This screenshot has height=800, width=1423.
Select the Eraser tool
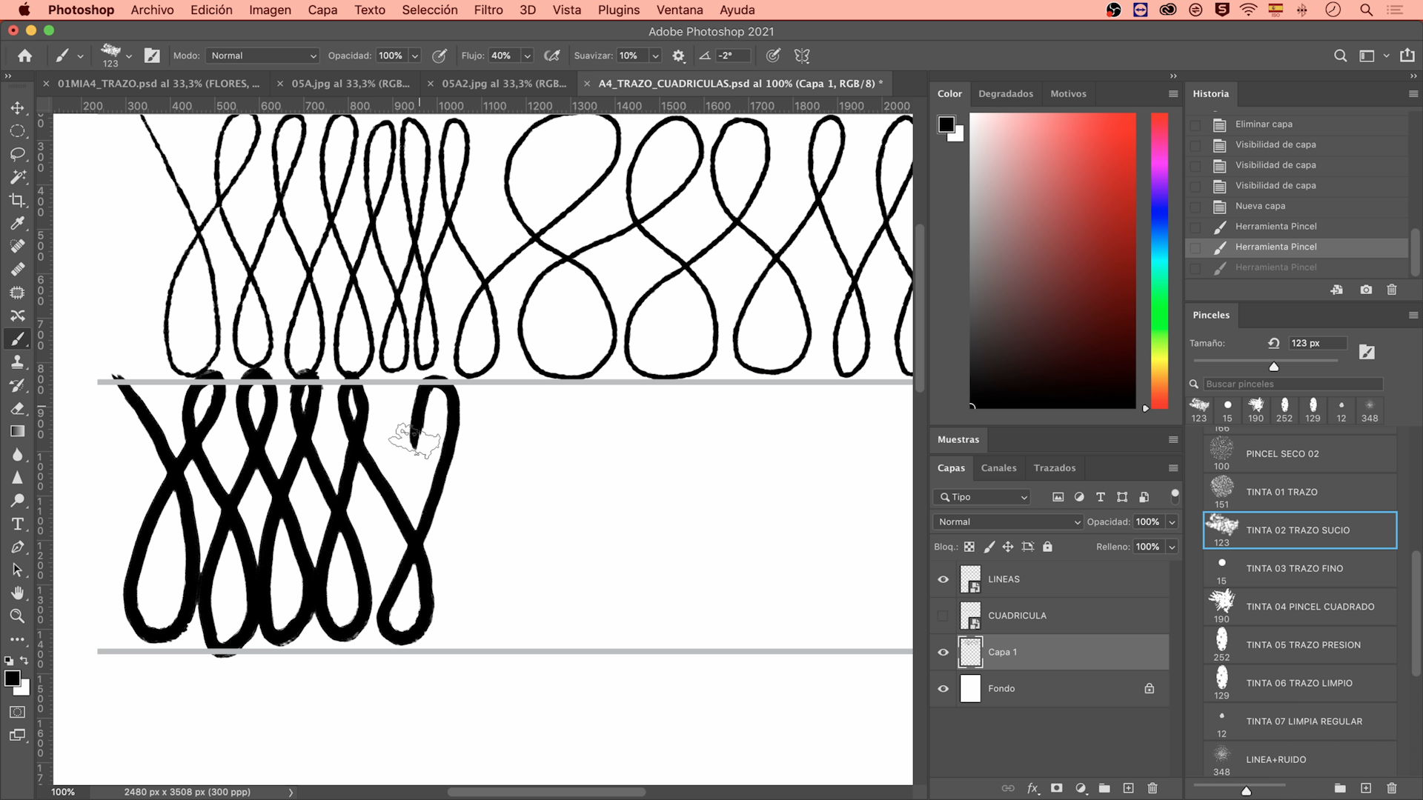click(x=17, y=408)
